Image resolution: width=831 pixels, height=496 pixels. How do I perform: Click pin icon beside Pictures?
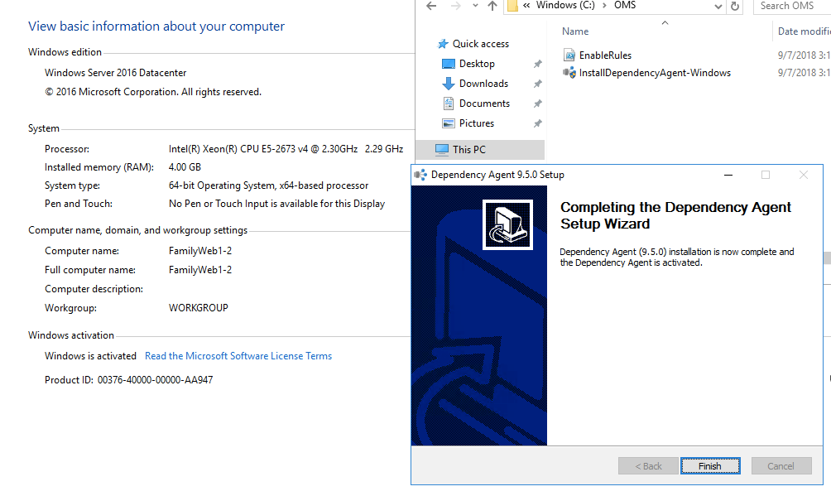[x=537, y=123]
